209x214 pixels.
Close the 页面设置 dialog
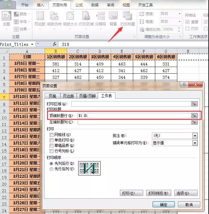click(x=195, y=85)
